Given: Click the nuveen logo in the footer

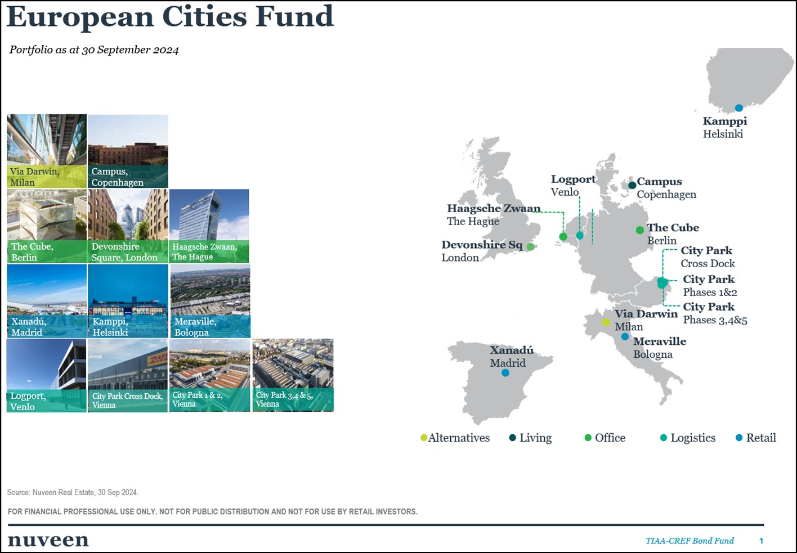Looking at the screenshot, I should click(x=48, y=540).
